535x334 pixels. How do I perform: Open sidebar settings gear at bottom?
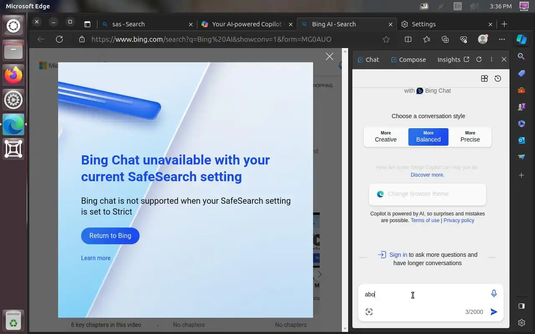521,323
